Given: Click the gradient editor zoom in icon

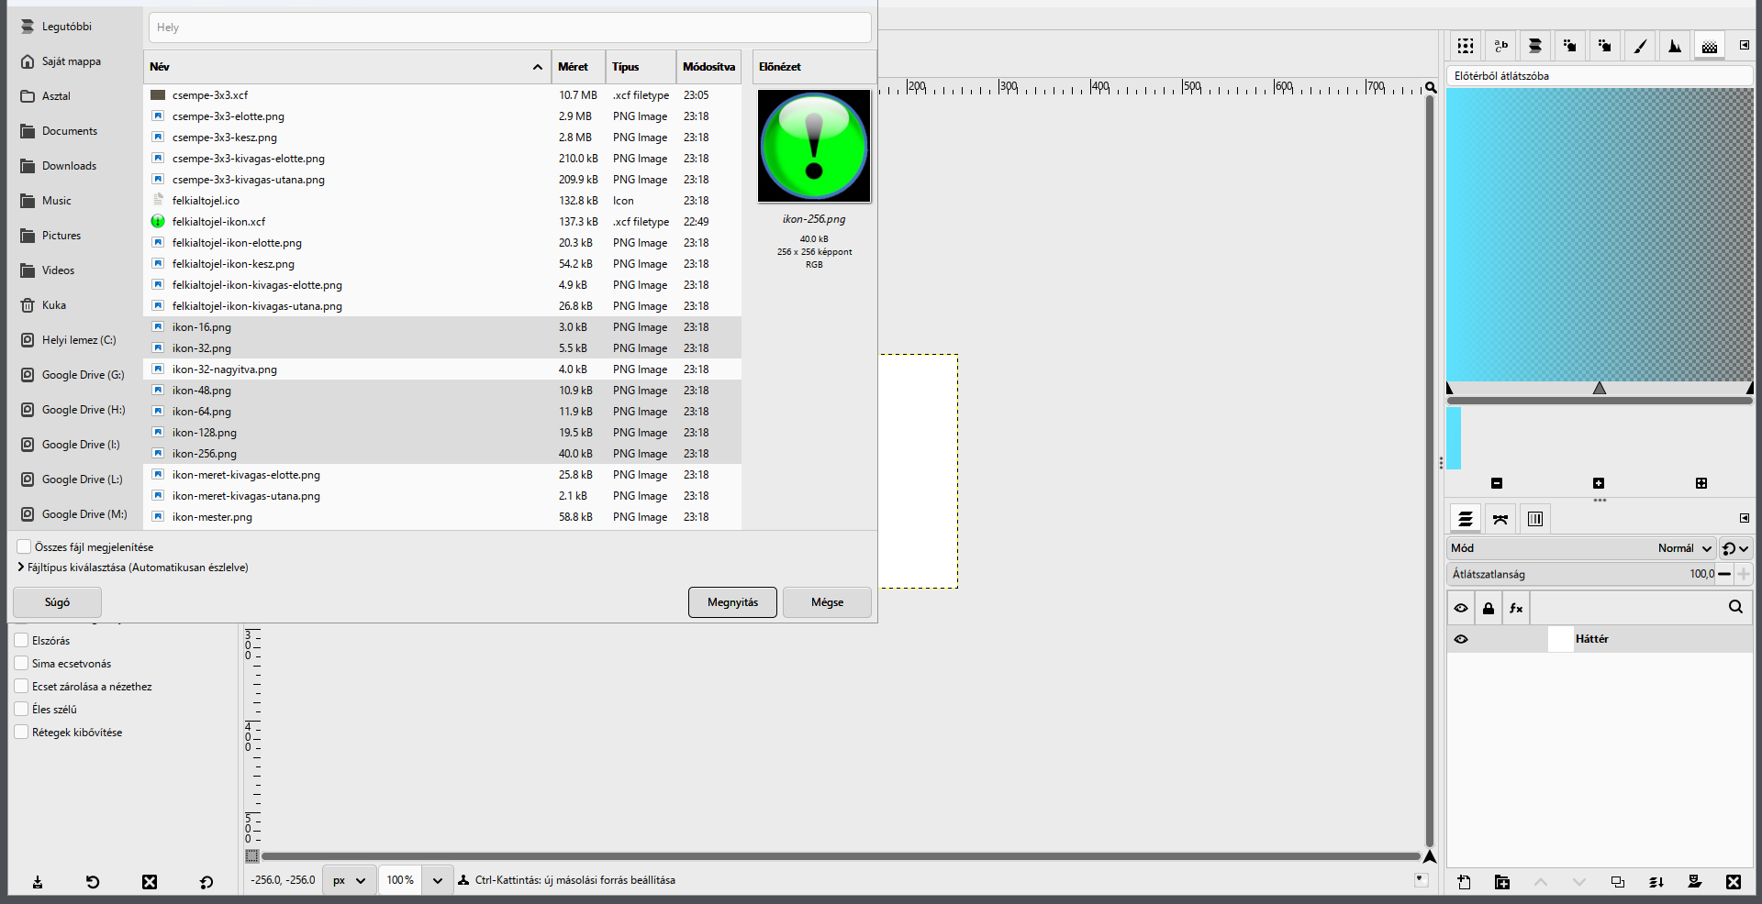Looking at the screenshot, I should click(1599, 483).
